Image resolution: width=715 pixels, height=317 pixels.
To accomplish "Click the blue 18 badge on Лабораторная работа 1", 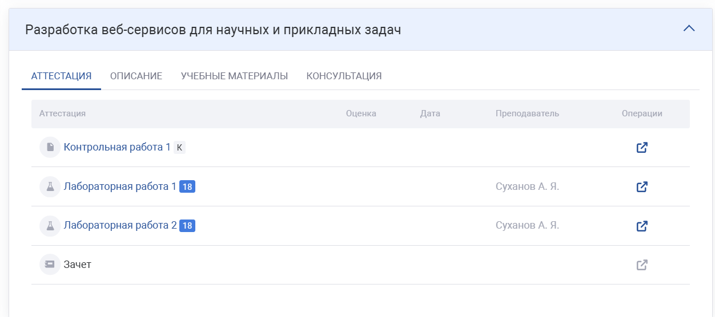I will point(187,186).
